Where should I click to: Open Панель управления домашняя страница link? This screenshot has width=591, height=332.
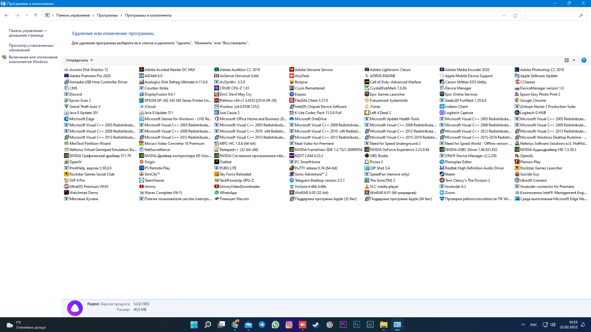(28, 33)
